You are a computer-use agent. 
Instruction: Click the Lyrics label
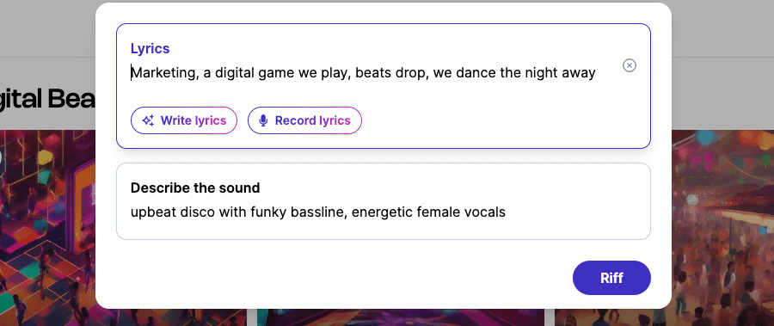[150, 48]
